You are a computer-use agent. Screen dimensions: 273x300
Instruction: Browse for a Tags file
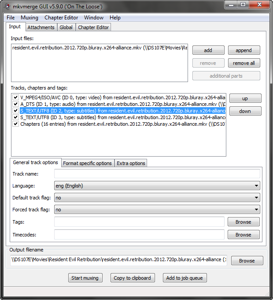pos(243,222)
